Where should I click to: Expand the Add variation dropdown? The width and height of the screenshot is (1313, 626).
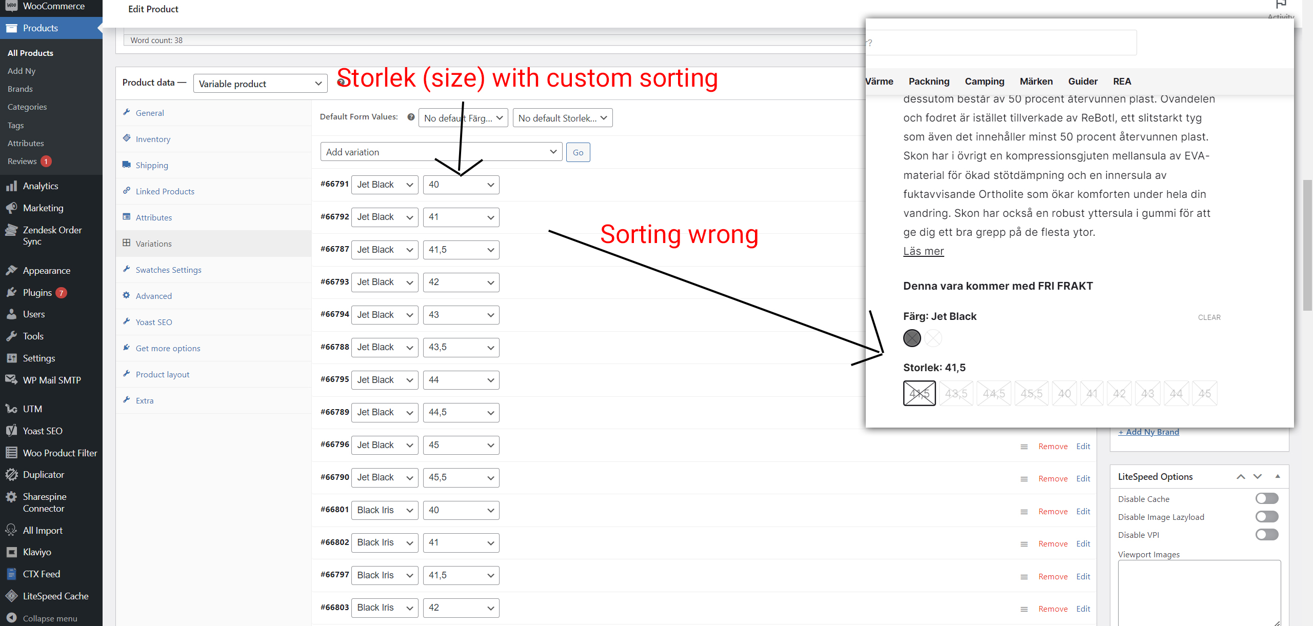click(440, 151)
